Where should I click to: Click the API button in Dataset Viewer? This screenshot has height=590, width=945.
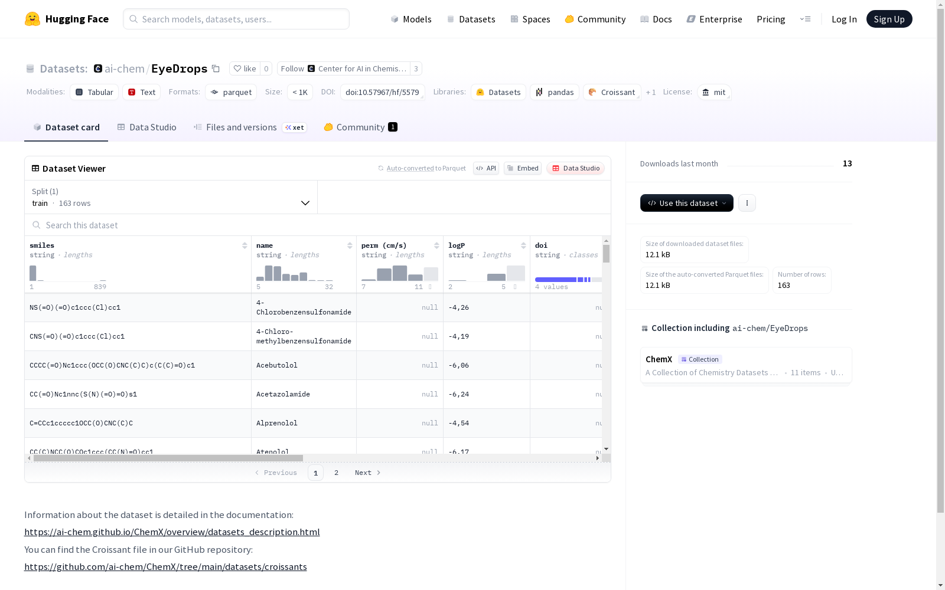(x=486, y=168)
